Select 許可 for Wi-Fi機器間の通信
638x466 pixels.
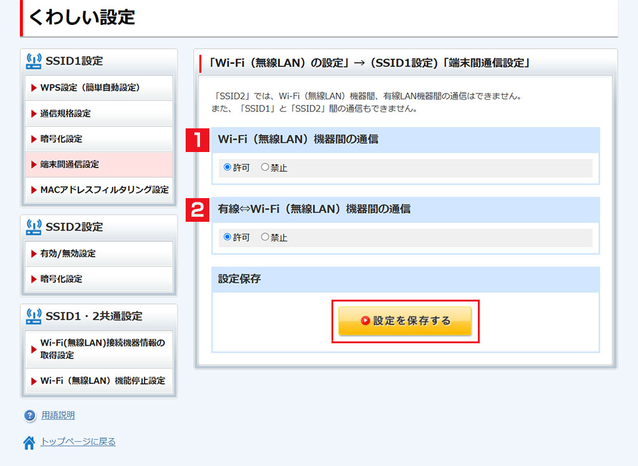[227, 168]
